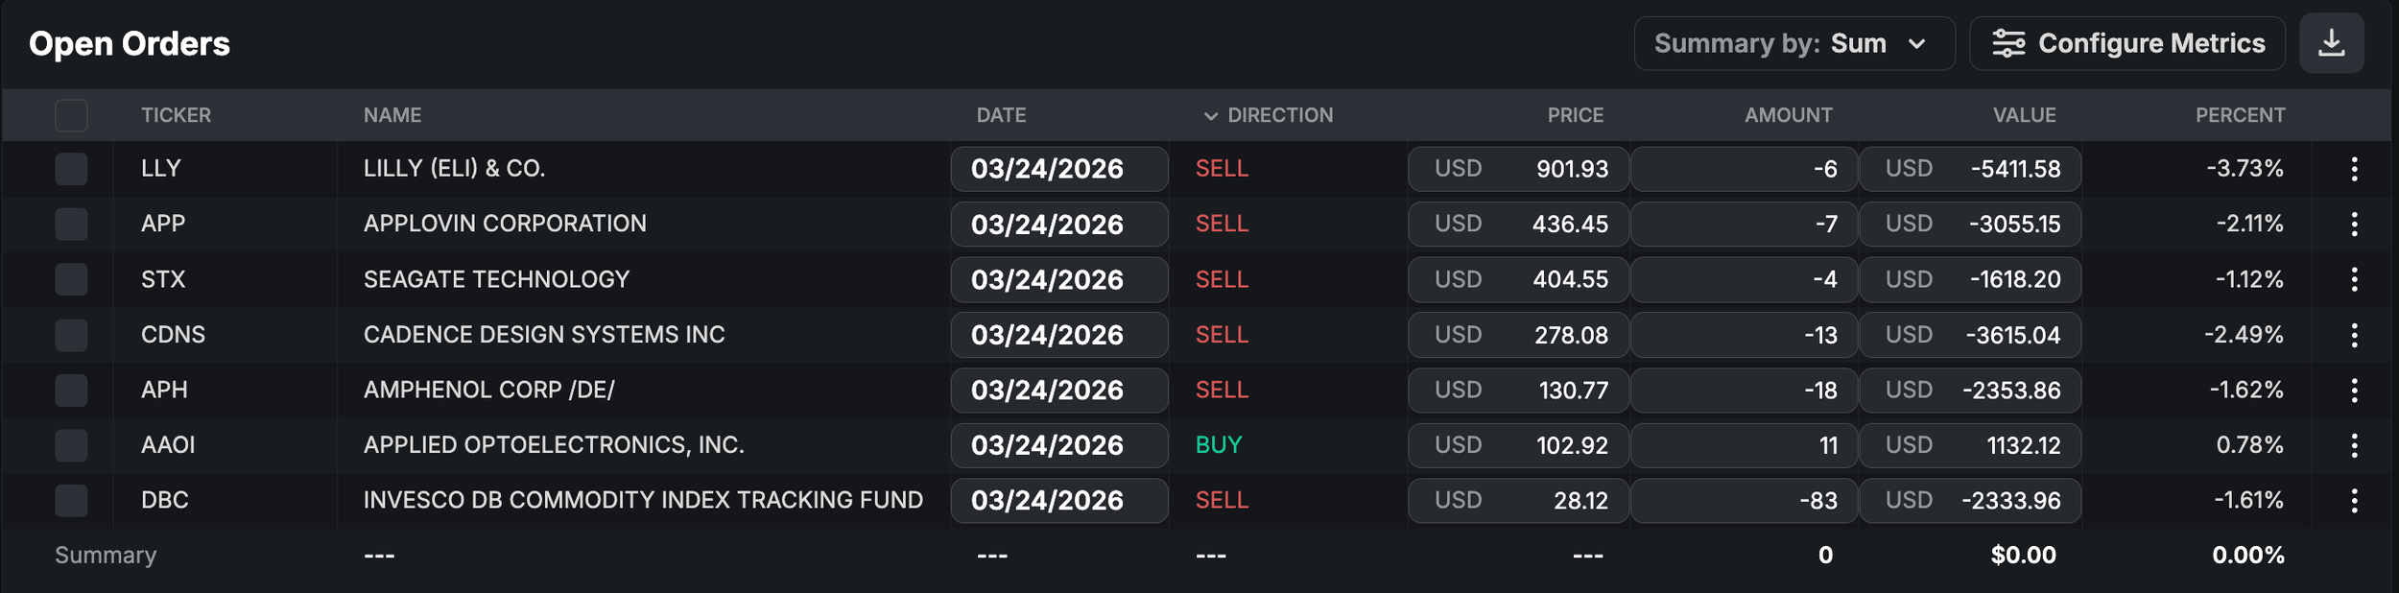
Task: Open three-dot menu for STX row
Action: pos(2354,279)
